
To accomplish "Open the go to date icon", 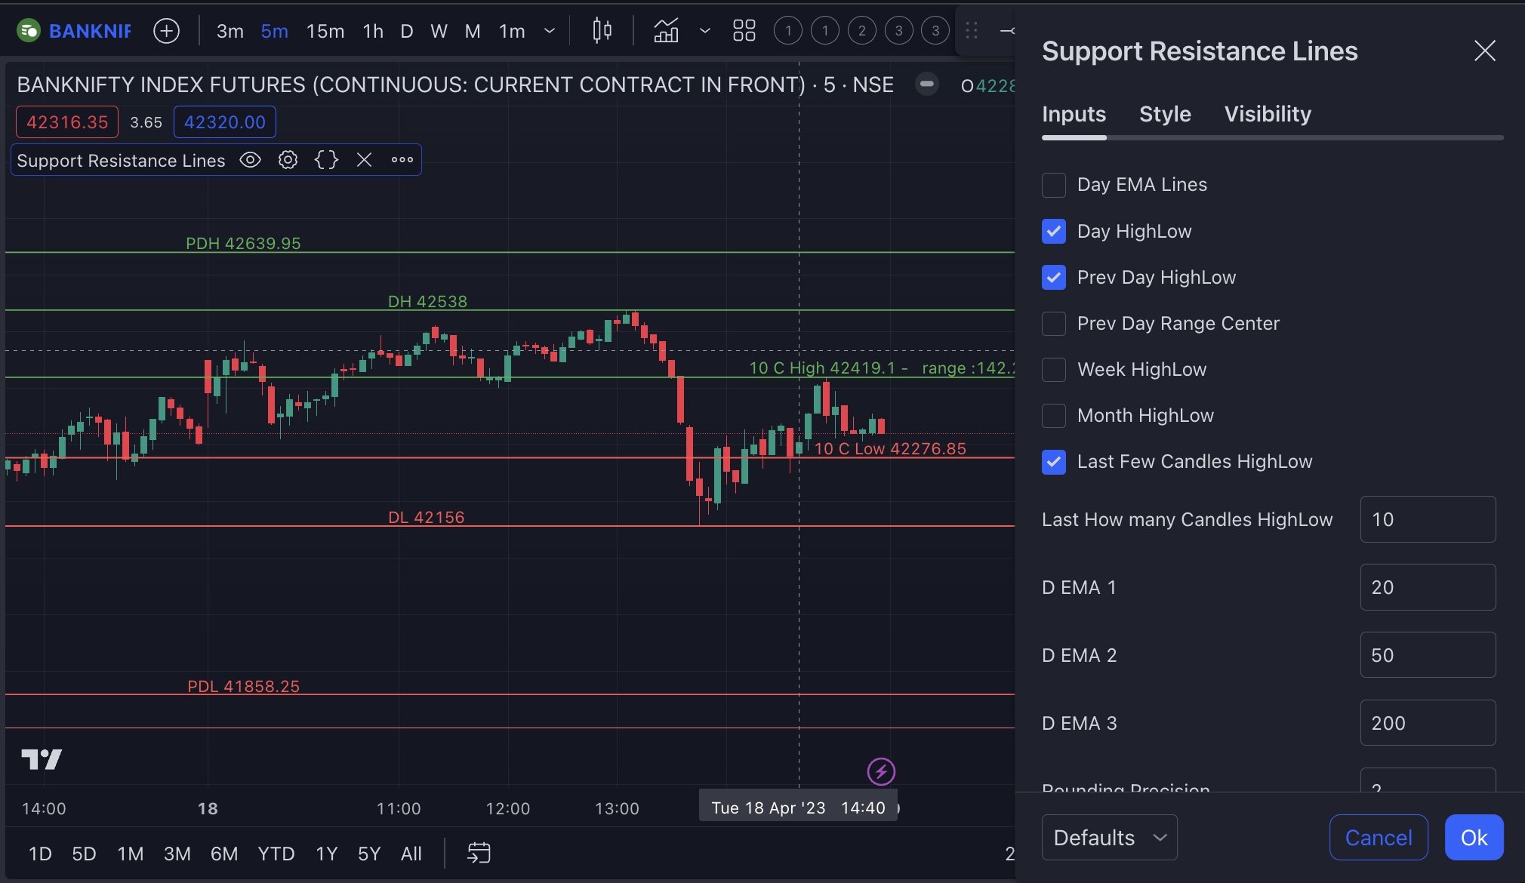I will coord(479,854).
